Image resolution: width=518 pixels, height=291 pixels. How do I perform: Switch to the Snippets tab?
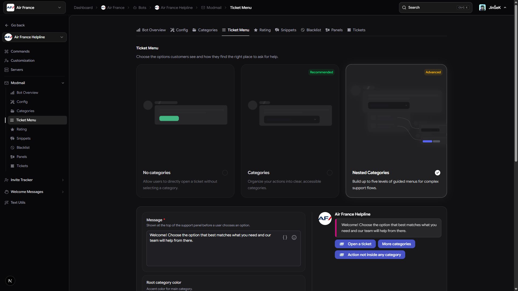click(286, 30)
